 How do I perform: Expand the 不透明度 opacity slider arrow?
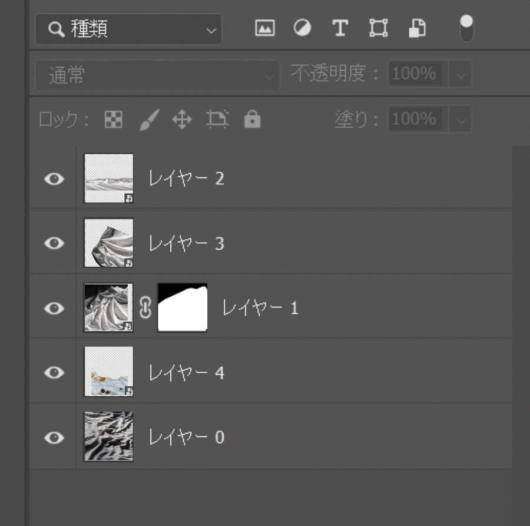(x=461, y=75)
